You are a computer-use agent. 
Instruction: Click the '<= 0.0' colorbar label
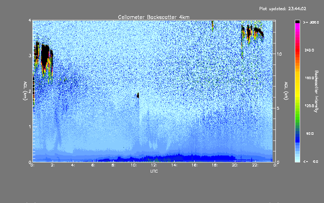(311, 161)
